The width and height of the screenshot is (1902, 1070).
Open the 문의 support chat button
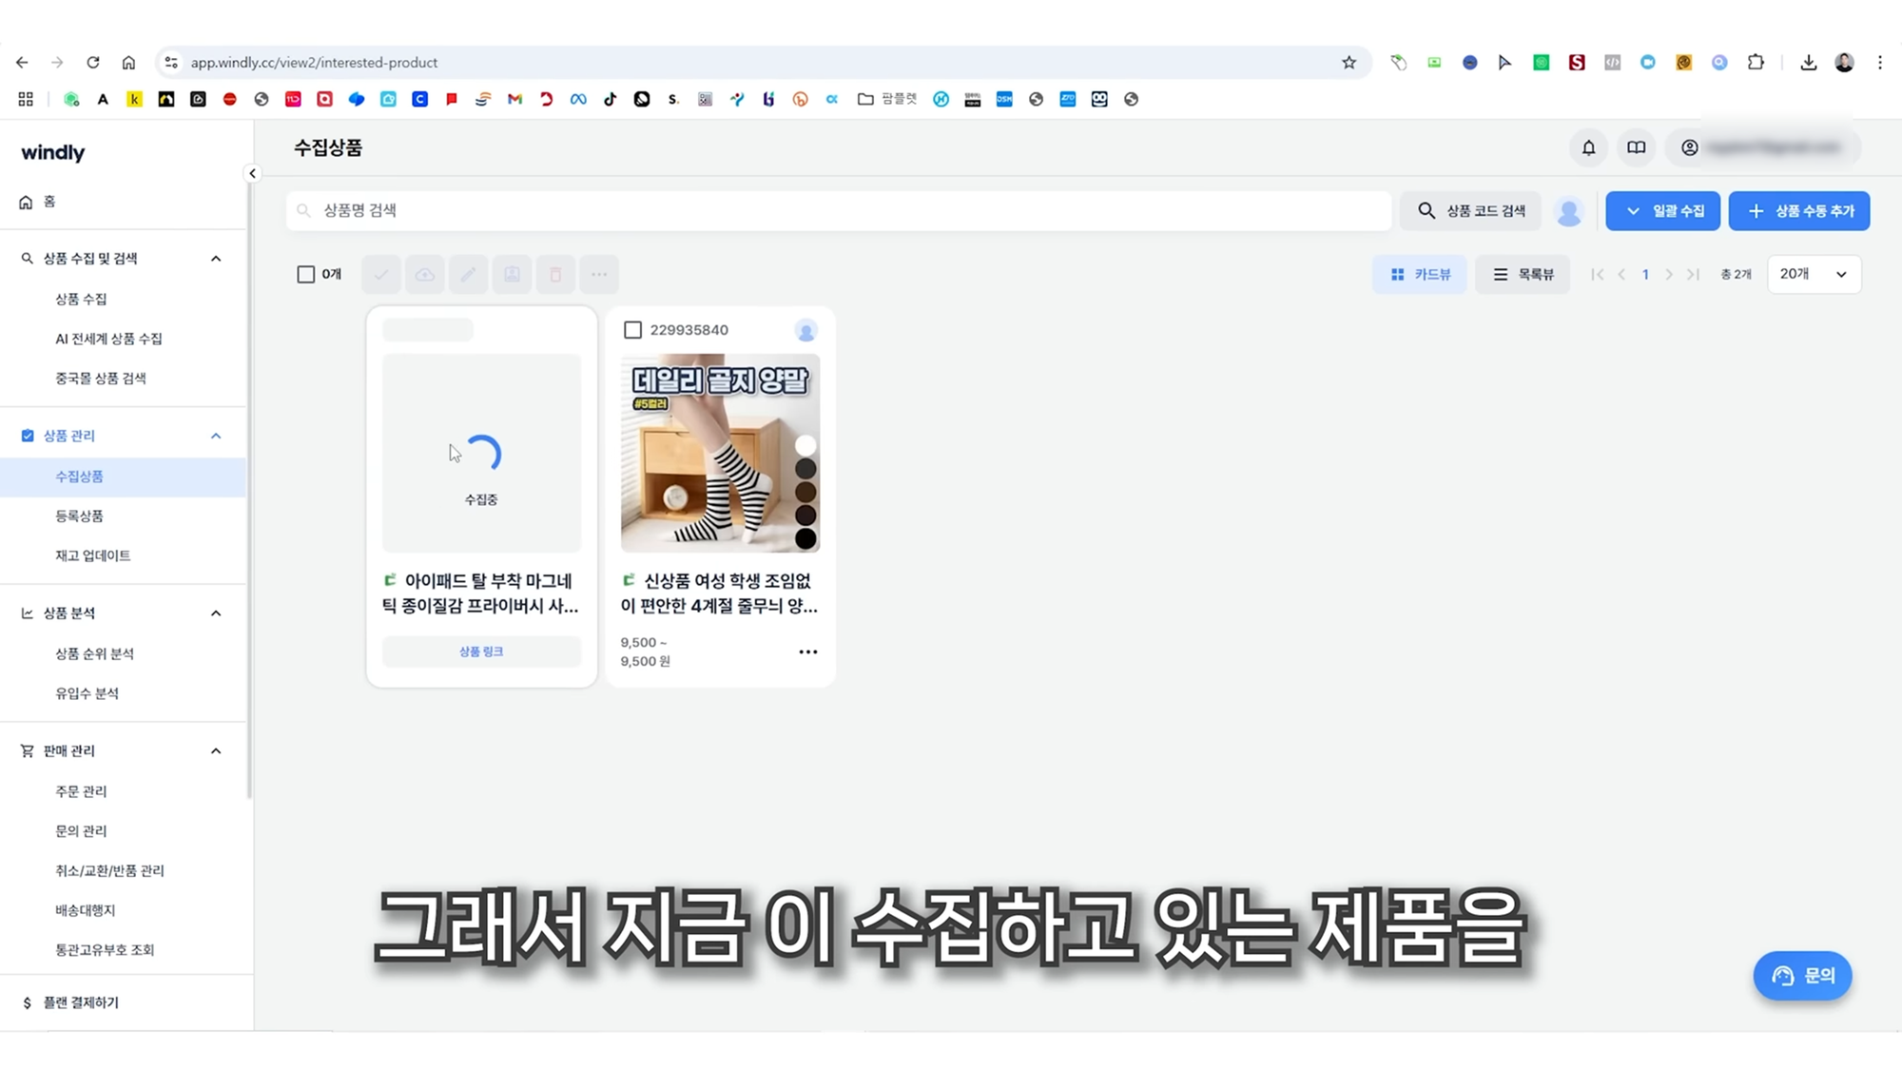click(1802, 976)
